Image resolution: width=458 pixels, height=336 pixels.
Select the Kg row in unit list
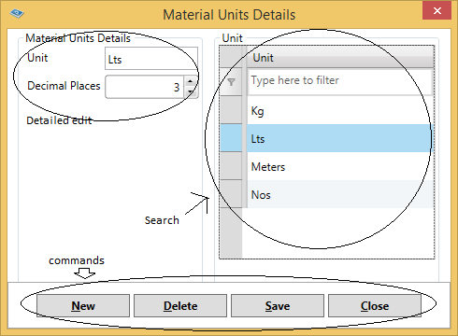(340, 110)
